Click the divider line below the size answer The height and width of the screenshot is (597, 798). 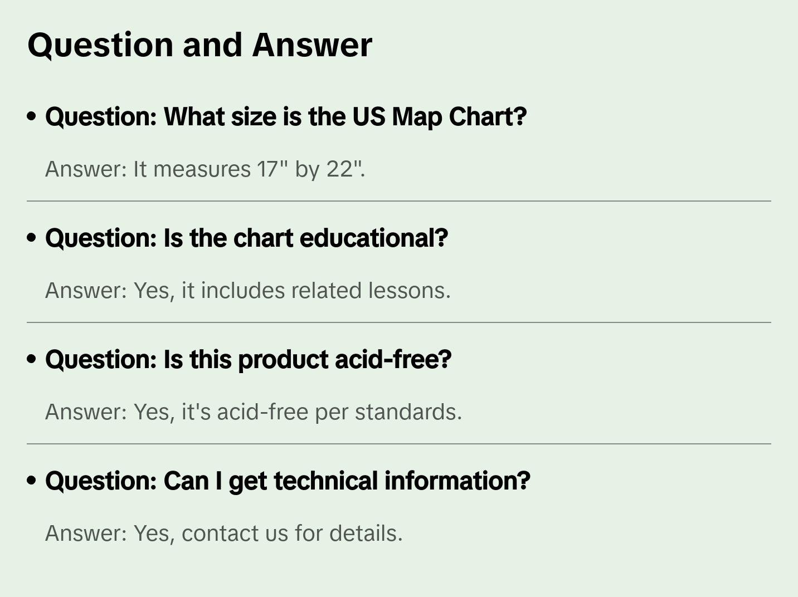tap(399, 201)
